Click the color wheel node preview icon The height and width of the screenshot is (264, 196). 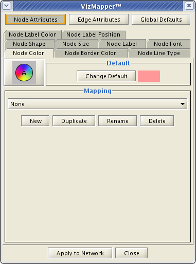(x=24, y=73)
